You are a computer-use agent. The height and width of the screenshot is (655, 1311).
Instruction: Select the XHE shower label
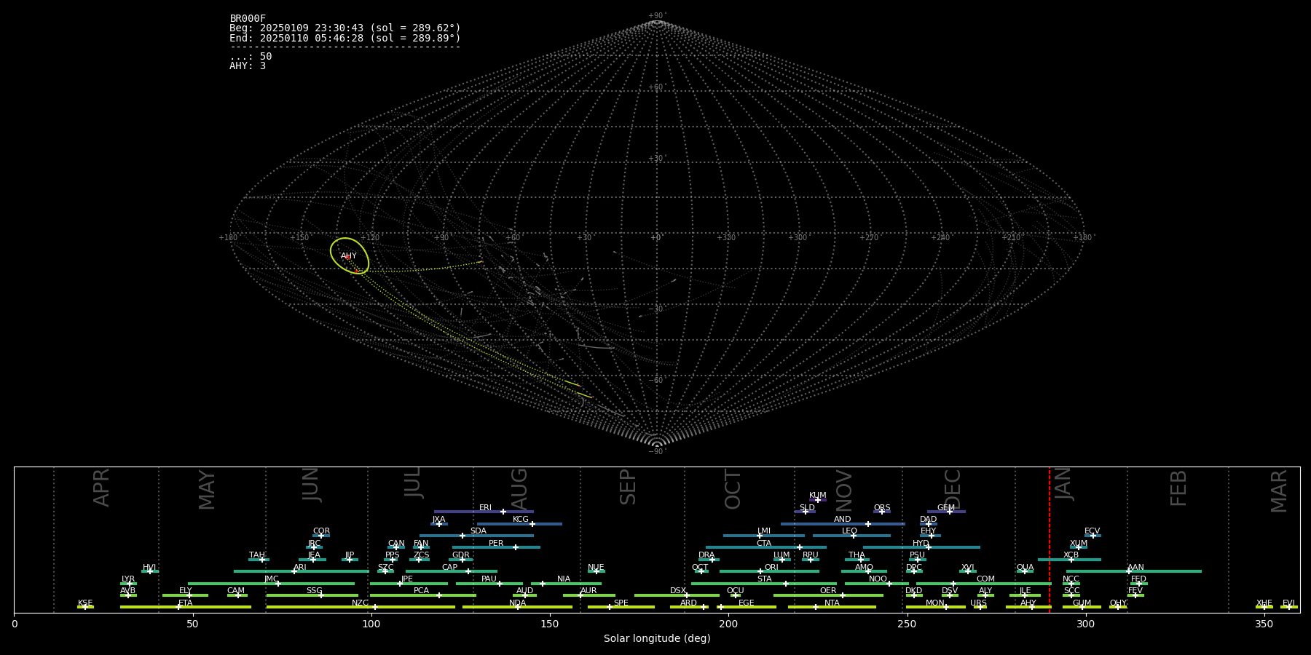coord(1264,603)
